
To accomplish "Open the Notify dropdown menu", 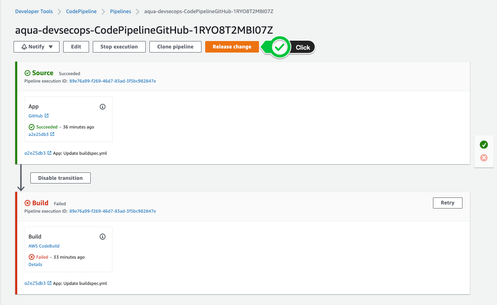I will click(37, 47).
